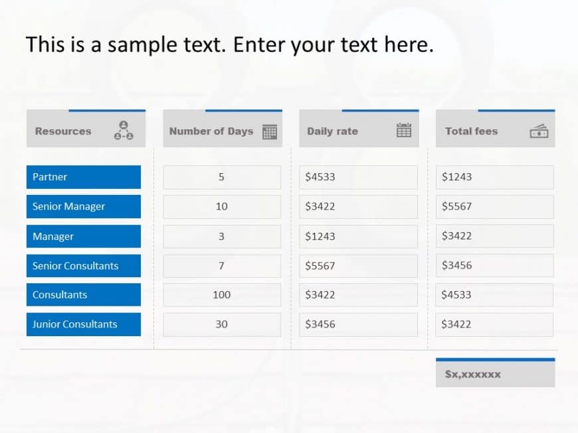578x433 pixels.
Task: Click the $5567 daily rate cell
Action: tap(358, 266)
